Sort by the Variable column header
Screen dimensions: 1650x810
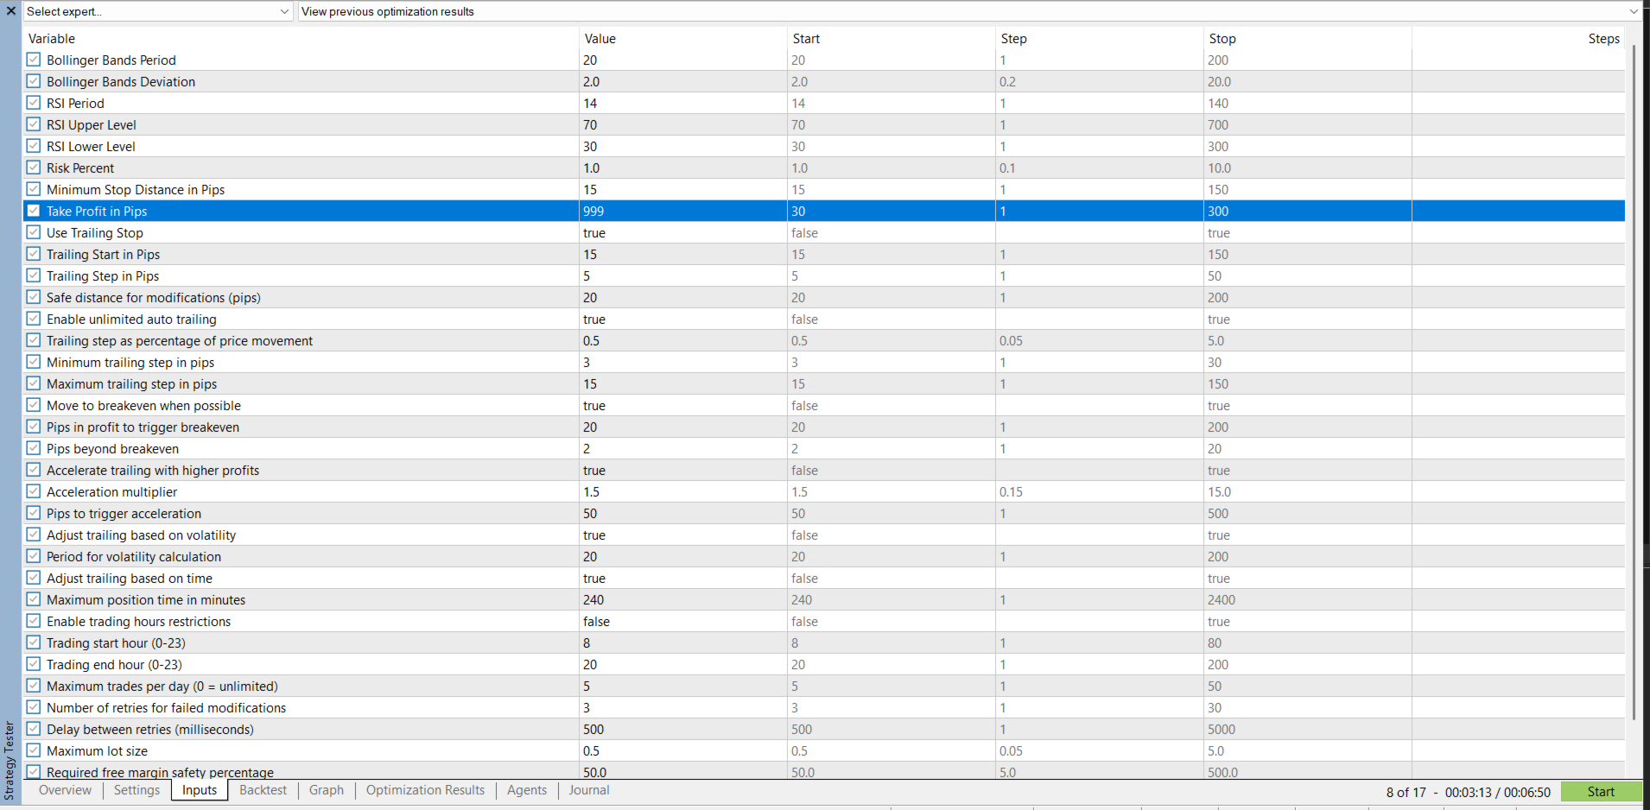coord(301,39)
